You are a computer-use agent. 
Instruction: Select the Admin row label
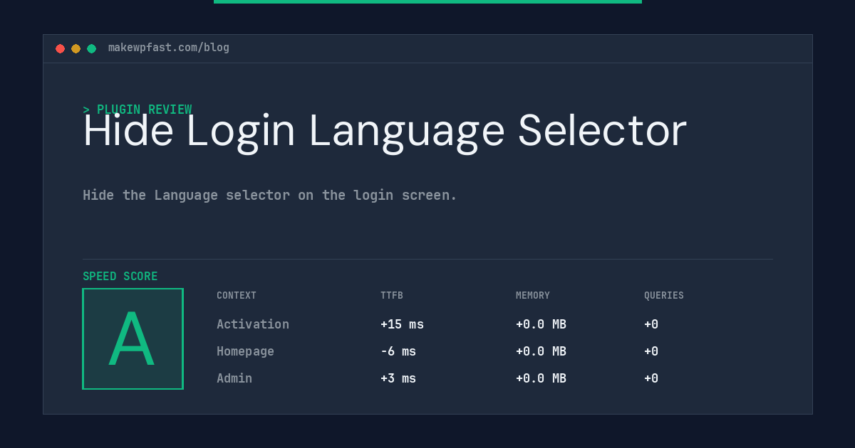234,378
